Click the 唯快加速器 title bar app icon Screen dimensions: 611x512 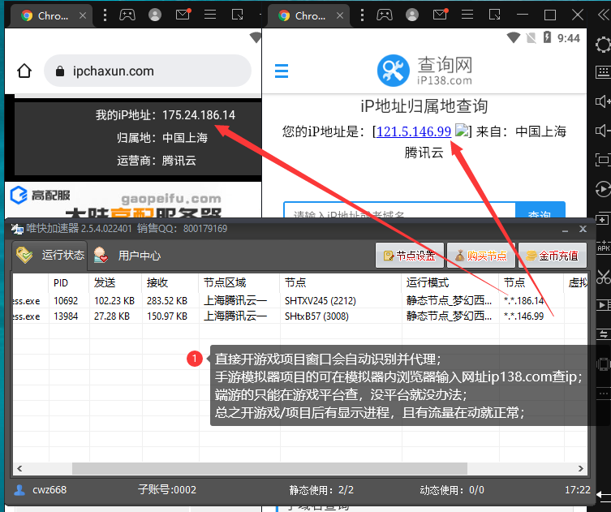coord(17,229)
